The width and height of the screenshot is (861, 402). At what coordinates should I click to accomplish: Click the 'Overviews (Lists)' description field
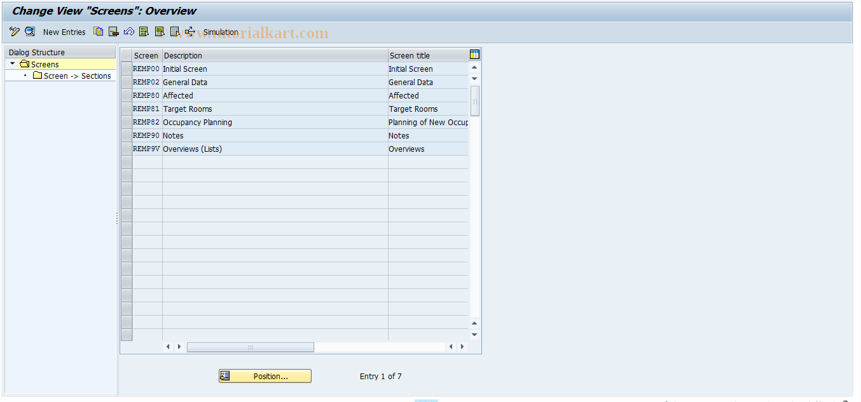tap(275, 149)
